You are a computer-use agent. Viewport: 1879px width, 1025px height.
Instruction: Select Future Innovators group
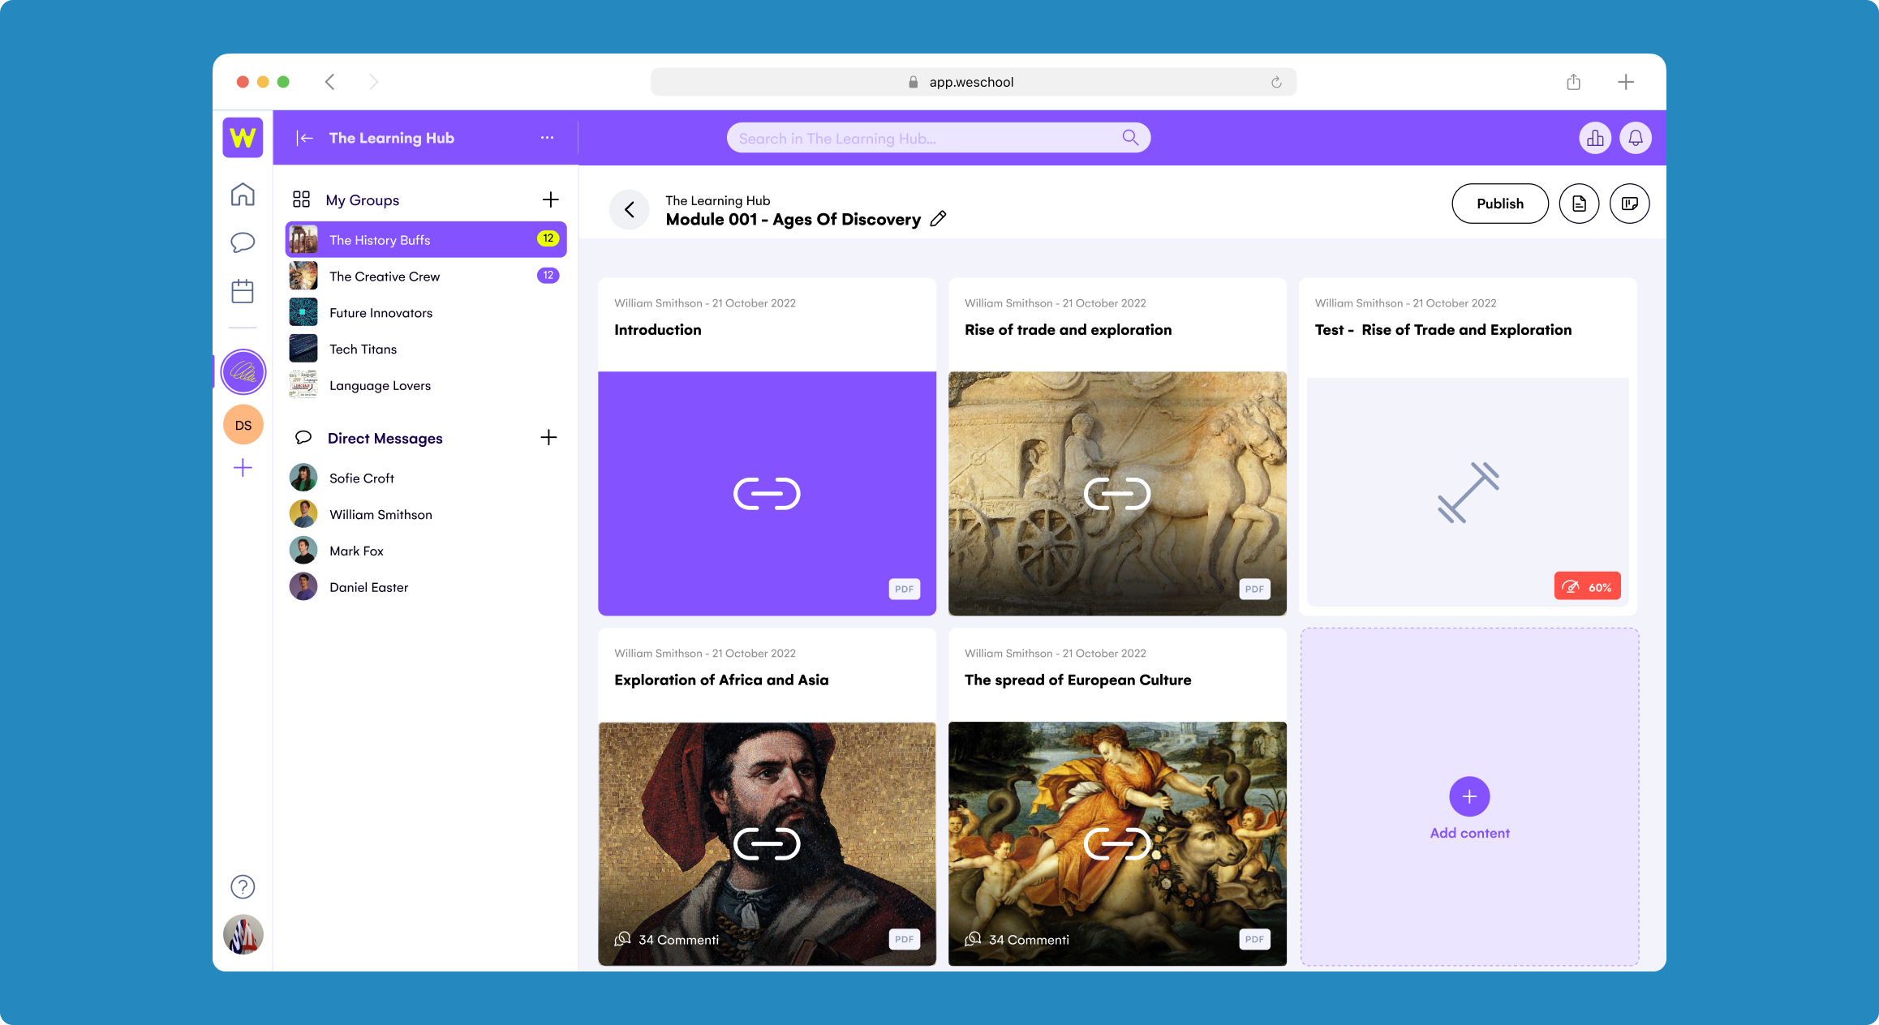426,313
